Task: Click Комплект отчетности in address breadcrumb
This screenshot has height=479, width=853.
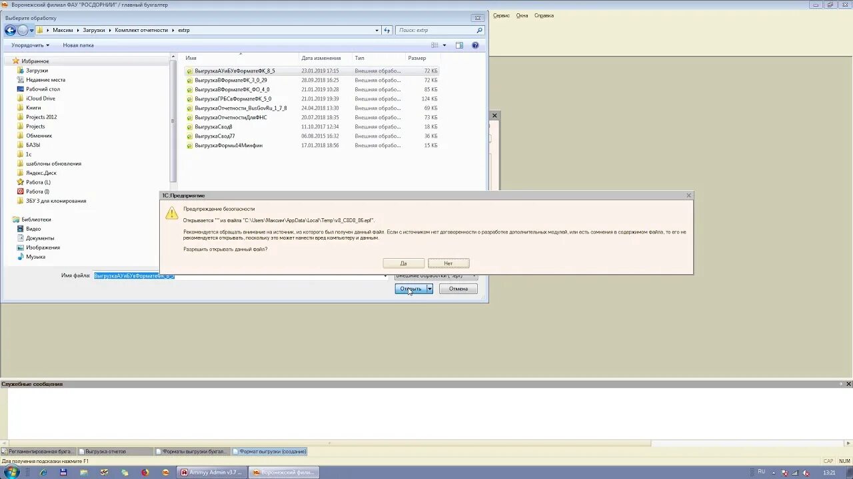Action: point(141,31)
